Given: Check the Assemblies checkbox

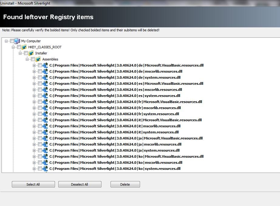Looking at the screenshot, I should [x=33, y=59].
